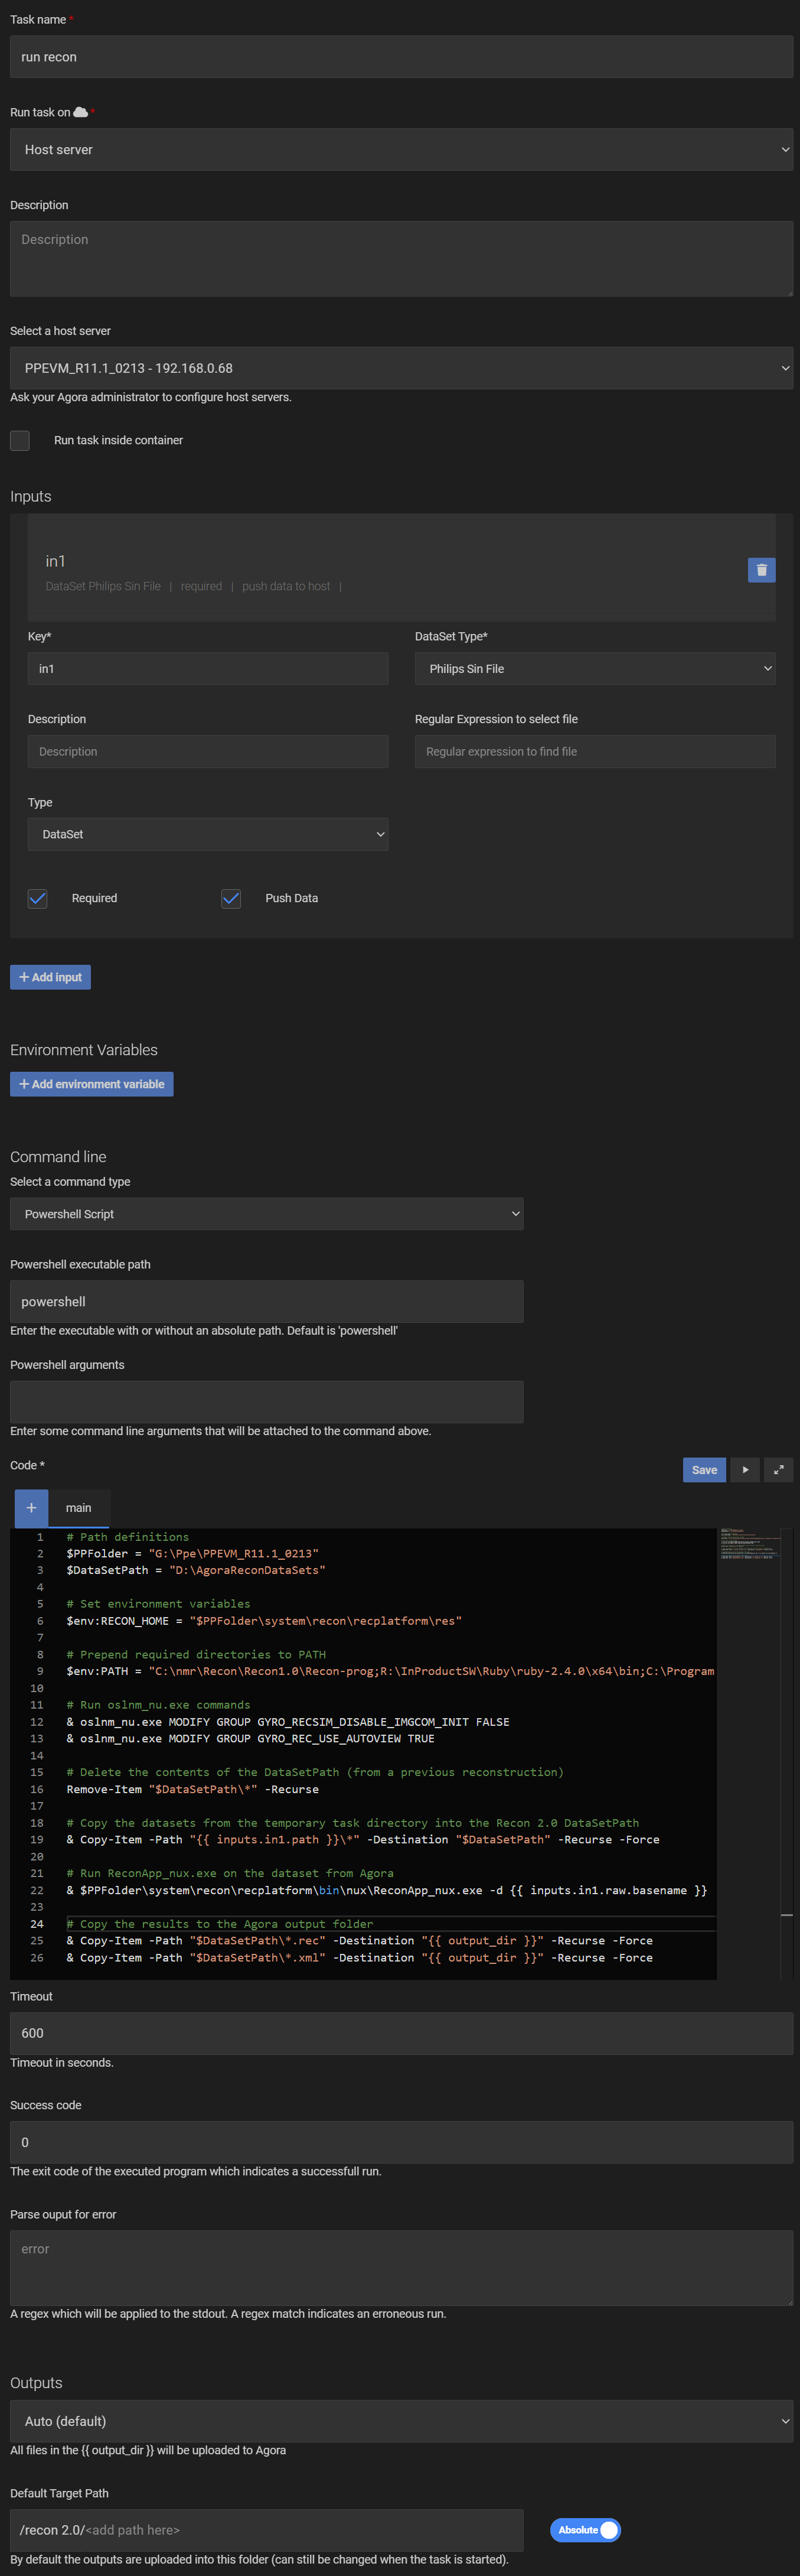Delete the in1 input with trash icon
The width and height of the screenshot is (800, 2576).
pyautogui.click(x=761, y=570)
